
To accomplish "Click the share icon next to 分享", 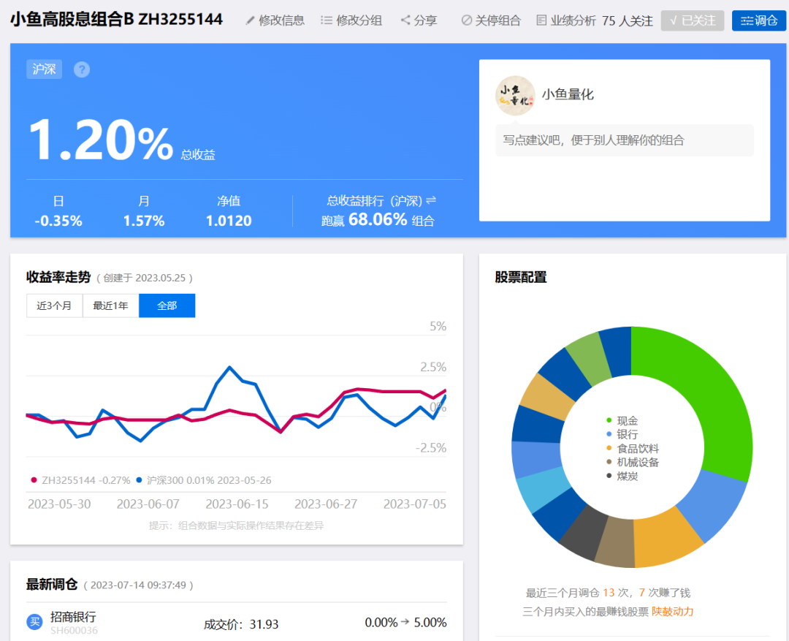I will pos(405,20).
